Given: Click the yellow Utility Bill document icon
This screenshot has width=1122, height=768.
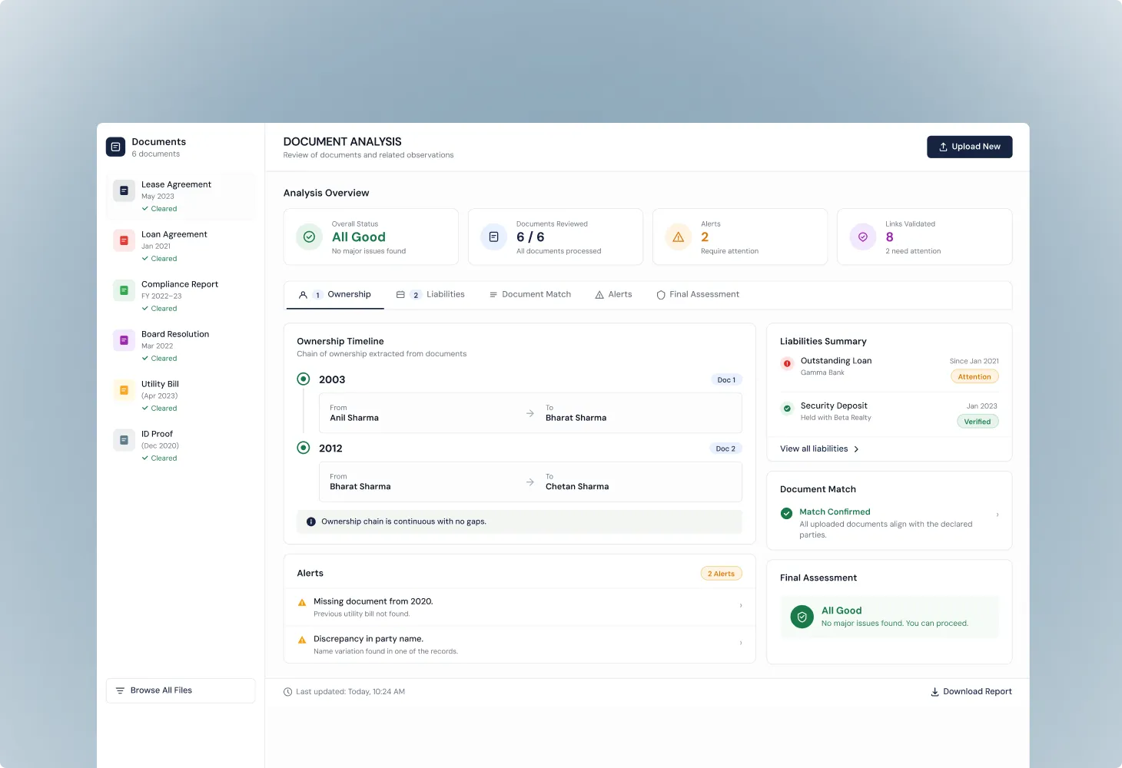Looking at the screenshot, I should point(124,390).
